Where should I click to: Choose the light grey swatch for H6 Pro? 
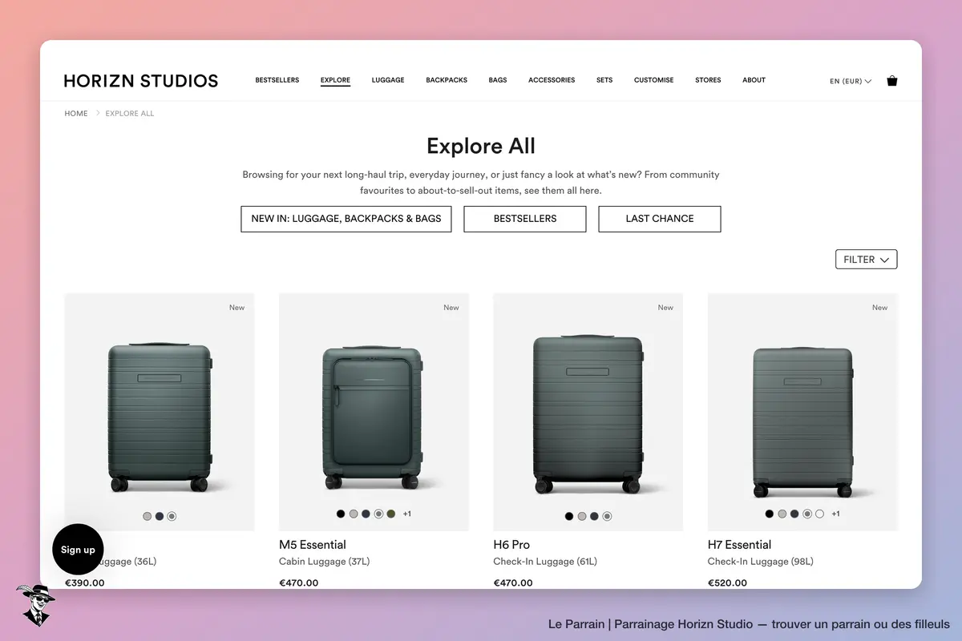click(x=582, y=517)
